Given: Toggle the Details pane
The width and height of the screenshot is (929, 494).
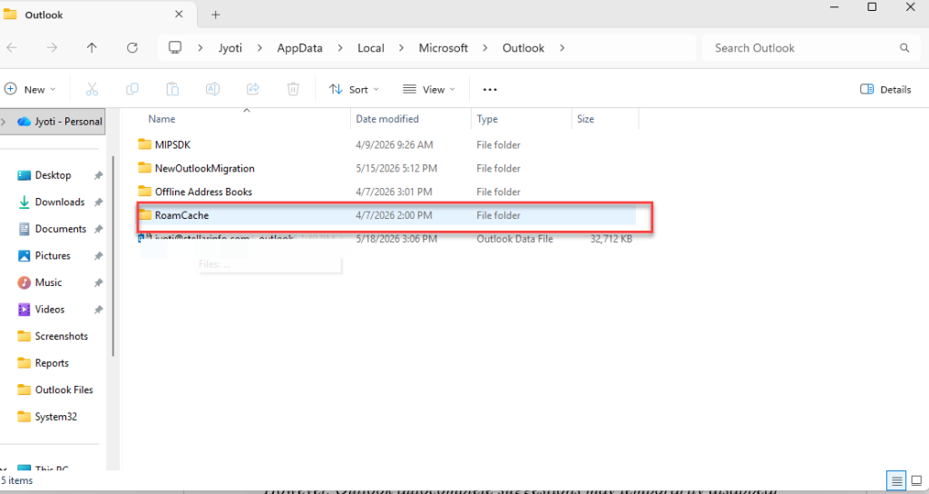Looking at the screenshot, I should [x=885, y=90].
